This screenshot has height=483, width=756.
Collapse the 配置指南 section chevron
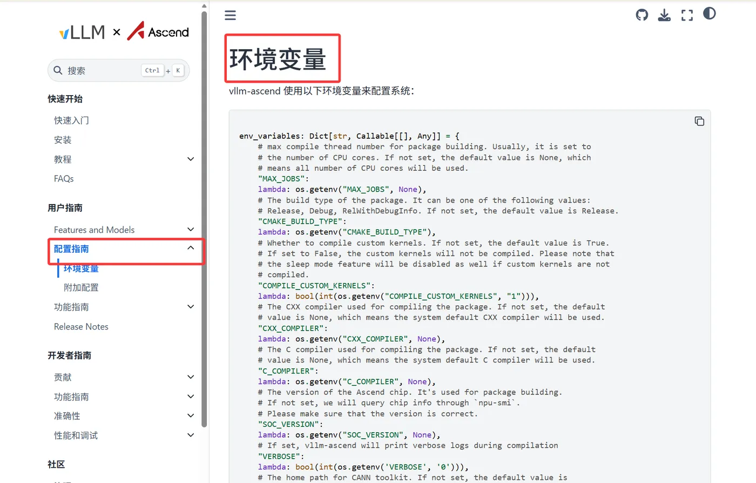pyautogui.click(x=191, y=248)
